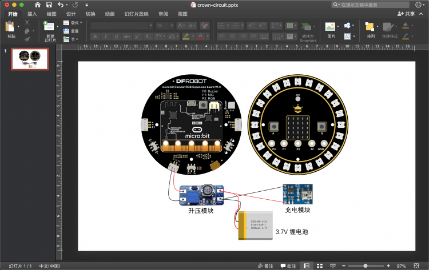The height and width of the screenshot is (270, 429).
Task: Click the fit slide to window icon
Action: click(416, 265)
